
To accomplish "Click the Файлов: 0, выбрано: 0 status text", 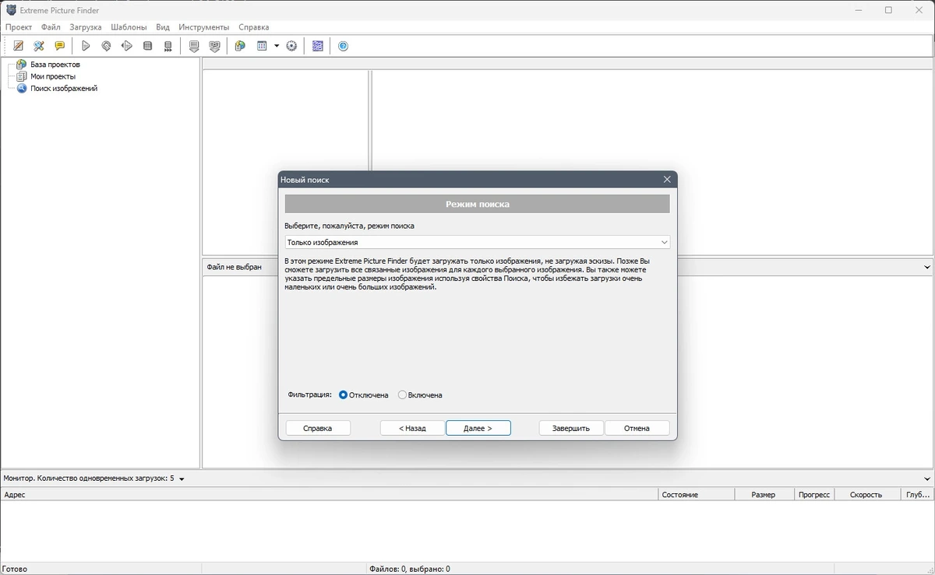I will 409,569.
